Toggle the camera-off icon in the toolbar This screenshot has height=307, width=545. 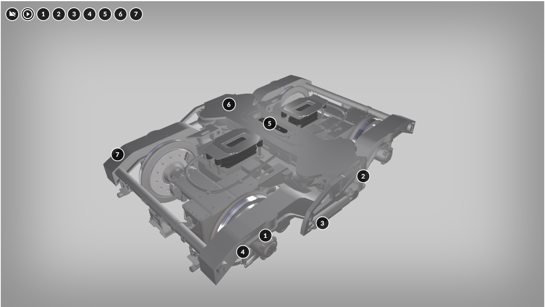(x=12, y=14)
